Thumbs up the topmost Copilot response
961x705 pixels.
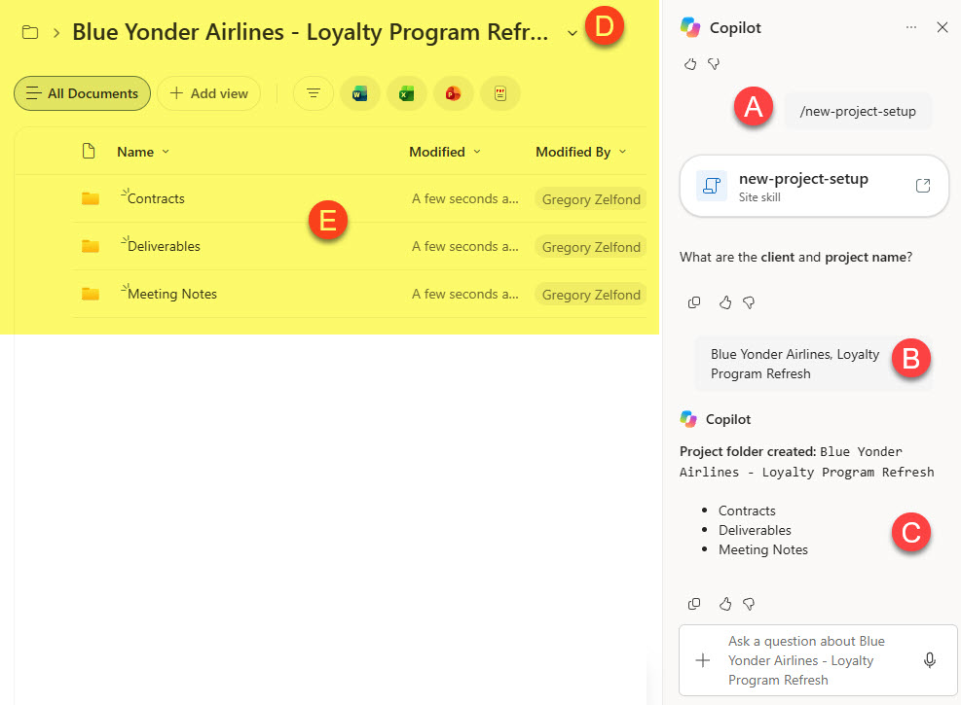tap(690, 63)
